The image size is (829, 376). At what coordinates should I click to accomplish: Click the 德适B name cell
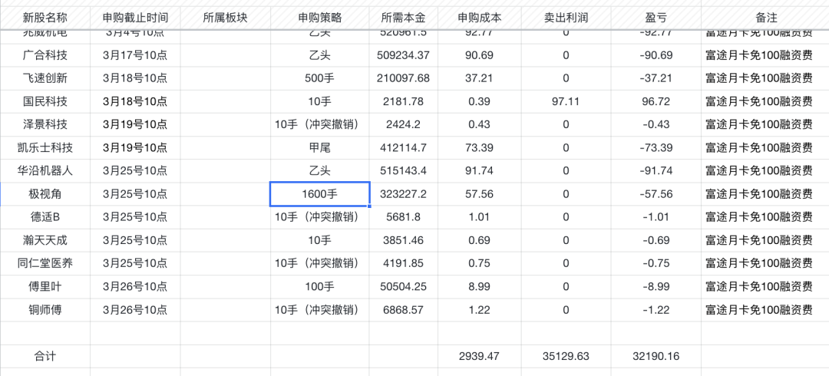(x=45, y=217)
